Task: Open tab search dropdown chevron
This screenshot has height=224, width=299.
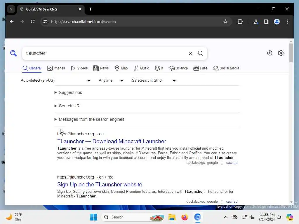Action: pyautogui.click(x=11, y=9)
